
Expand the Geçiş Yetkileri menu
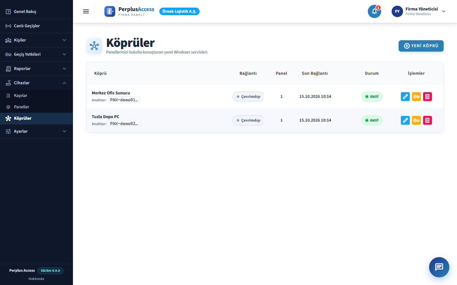coord(36,54)
